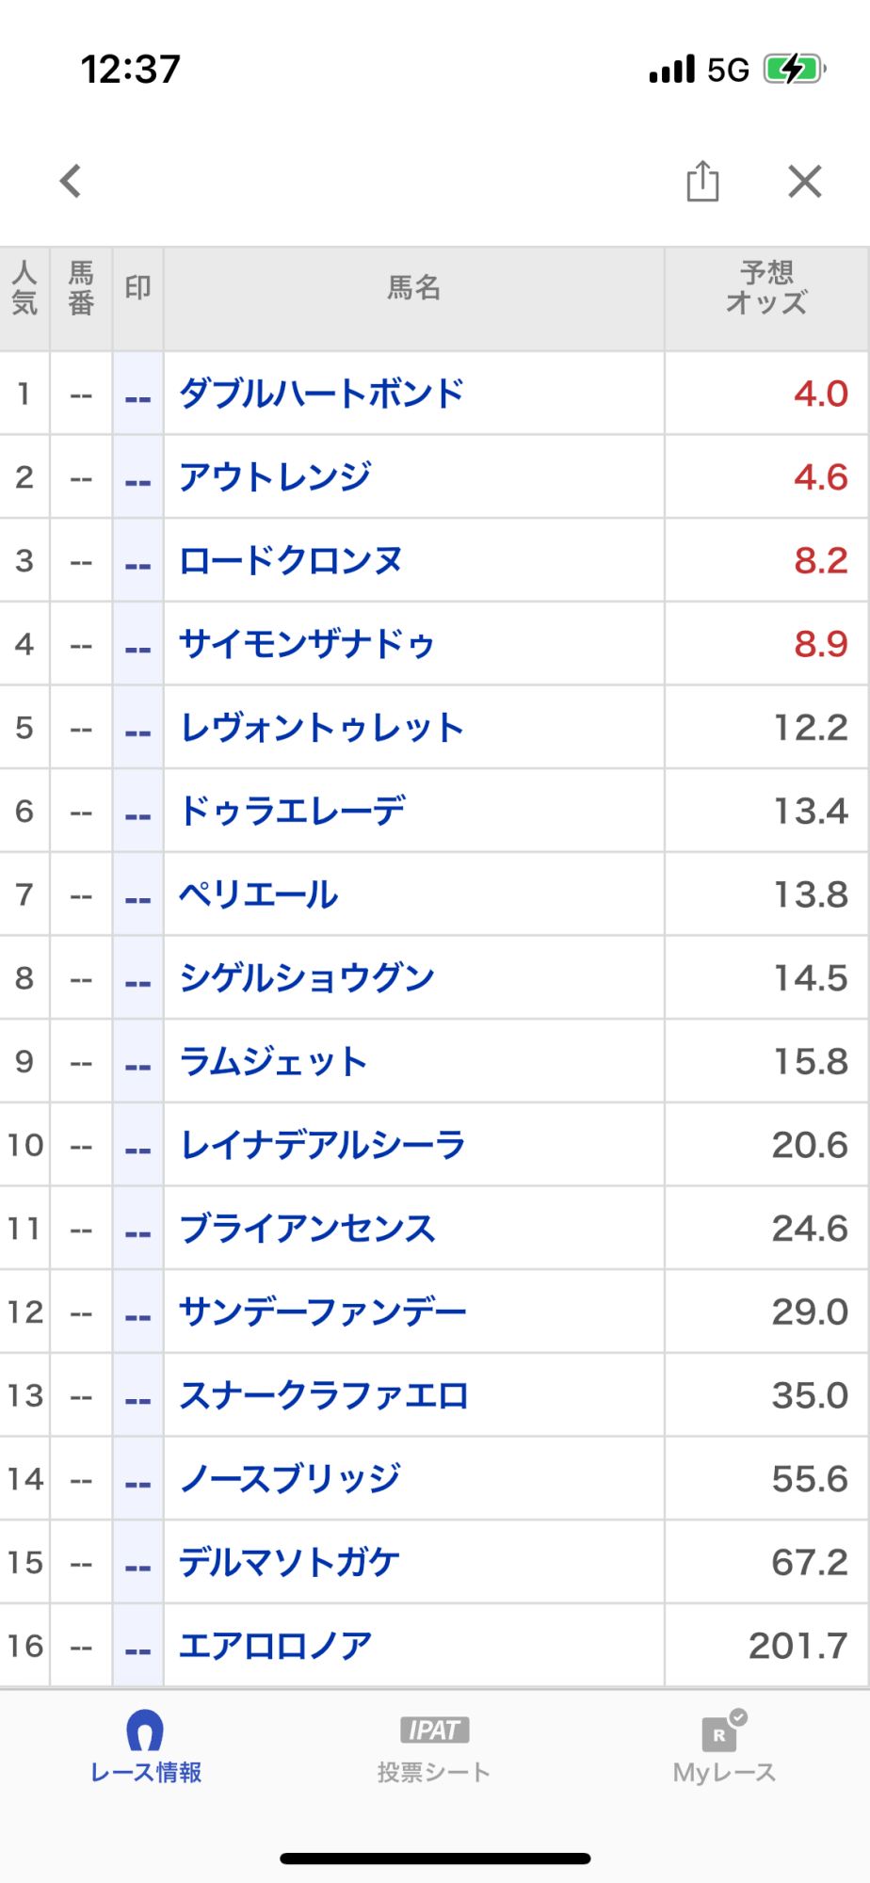View details for サイモンザナドゥ
Viewport: 870px width, 1883px height.
click(307, 645)
